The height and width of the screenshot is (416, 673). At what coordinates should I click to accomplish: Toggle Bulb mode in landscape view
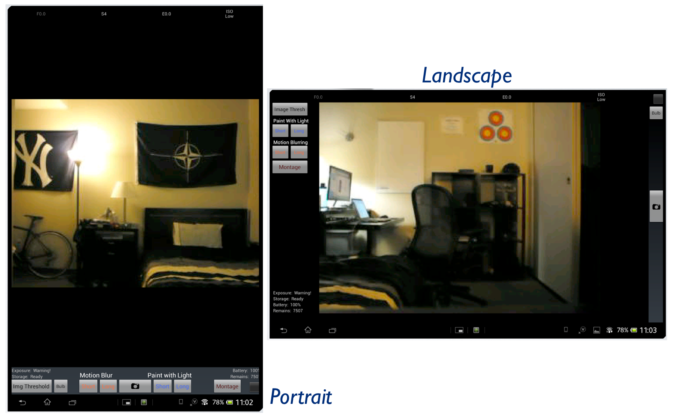656,113
